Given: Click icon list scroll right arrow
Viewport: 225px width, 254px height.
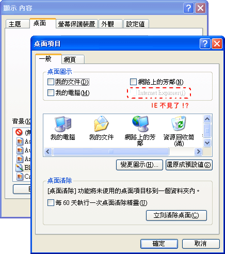Looking at the screenshot, I should click(199, 152).
